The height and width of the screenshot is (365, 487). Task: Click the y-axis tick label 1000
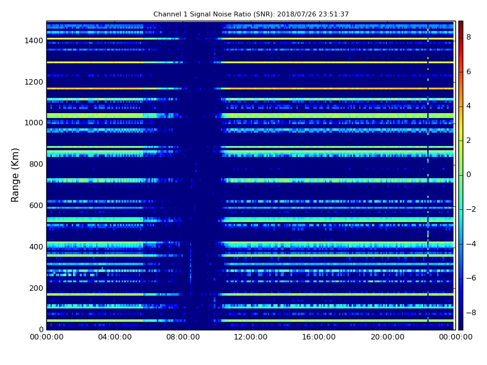pyautogui.click(x=34, y=123)
